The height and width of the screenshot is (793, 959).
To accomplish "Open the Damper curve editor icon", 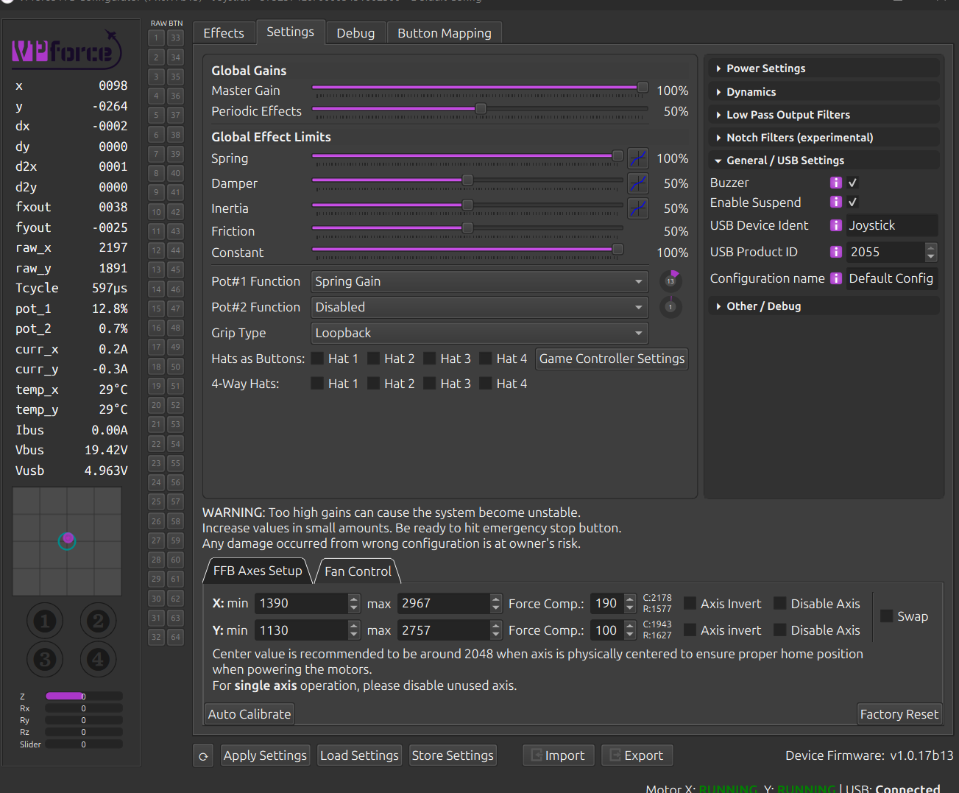I will pos(637,183).
